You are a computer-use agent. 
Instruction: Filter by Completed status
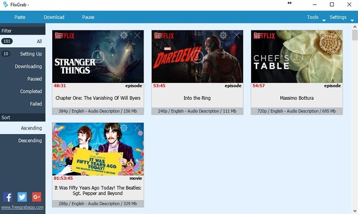tap(23, 91)
